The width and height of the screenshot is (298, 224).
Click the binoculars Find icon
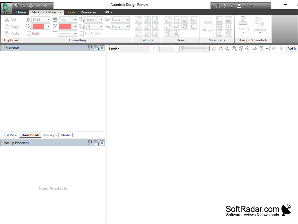click(x=218, y=6)
